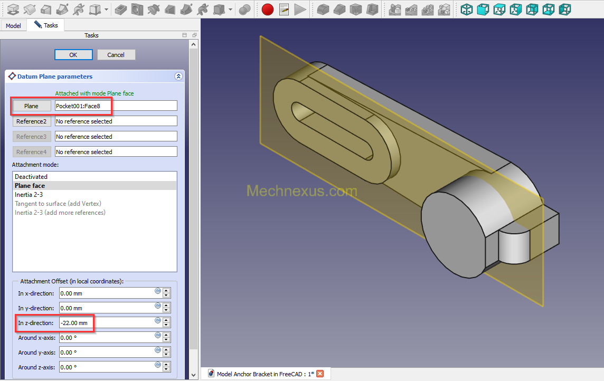Select the Subtractive helix tool icon
This screenshot has width=604, height=381.
pos(203,9)
